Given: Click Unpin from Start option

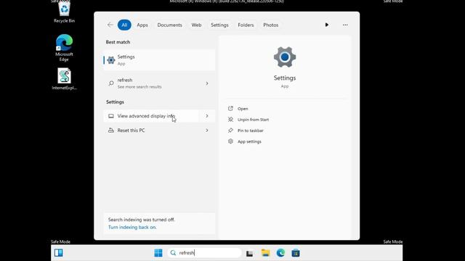Looking at the screenshot, I should (253, 120).
